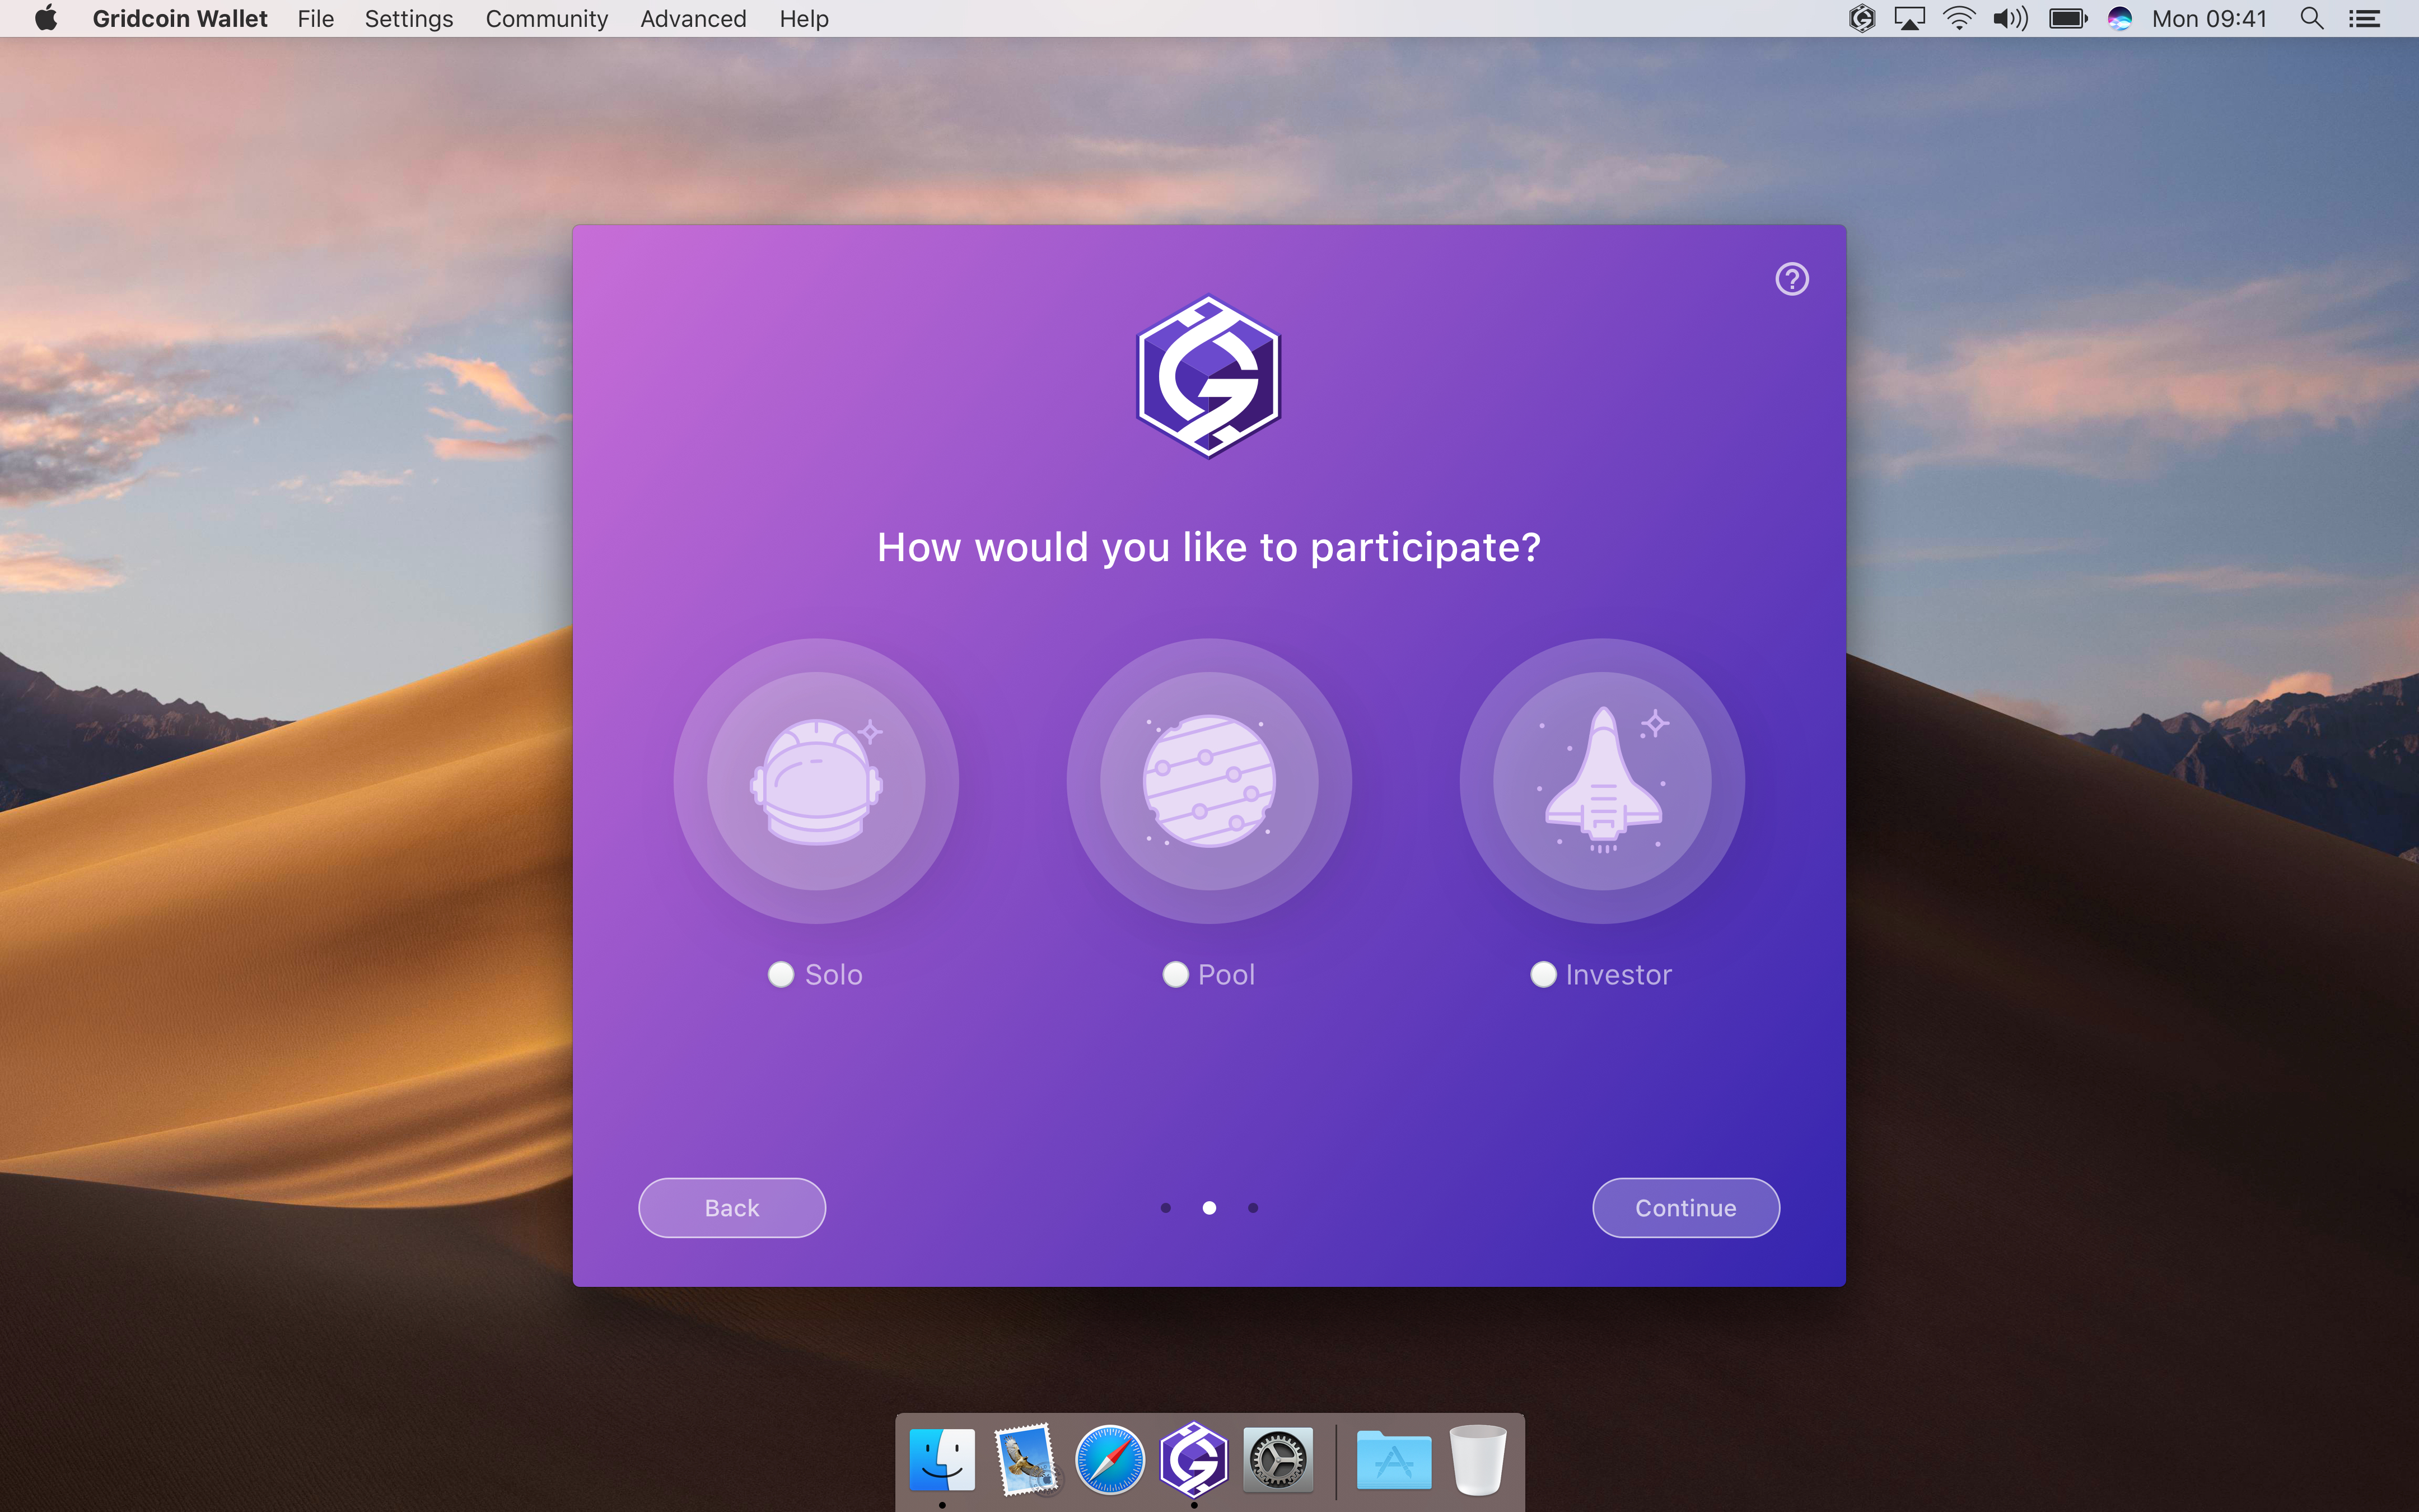Click the Gridcoin hexagon logo

[1208, 377]
